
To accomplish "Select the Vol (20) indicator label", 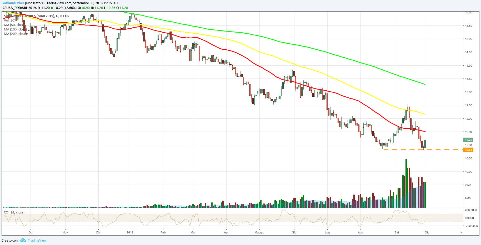I will click(x=9, y=20).
